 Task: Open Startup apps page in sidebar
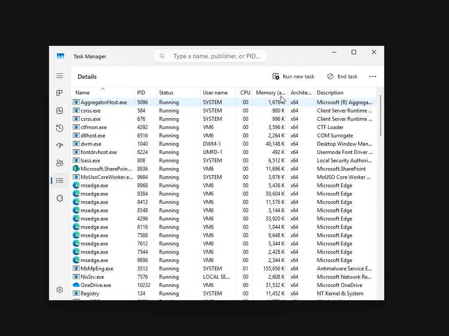click(60, 145)
